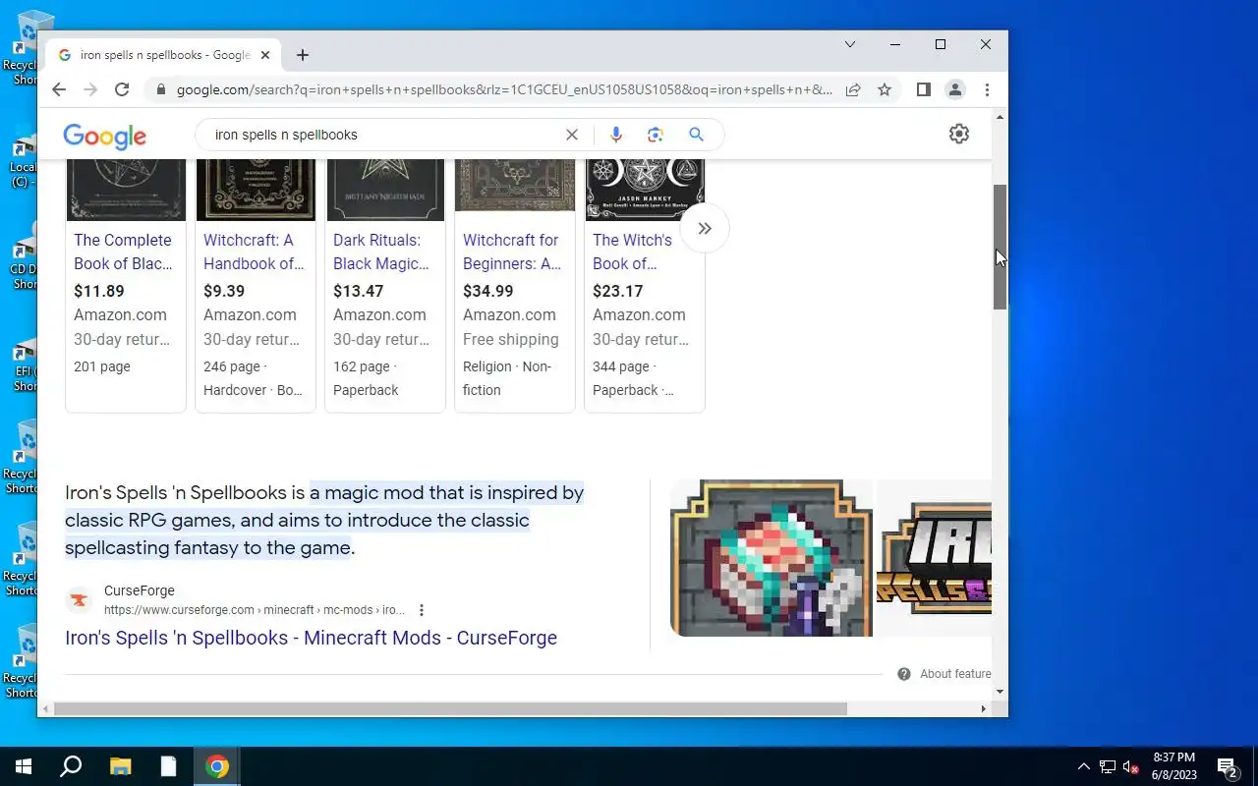Close the iron spells n spellbooks tab
The image size is (1258, 786).
265,55
